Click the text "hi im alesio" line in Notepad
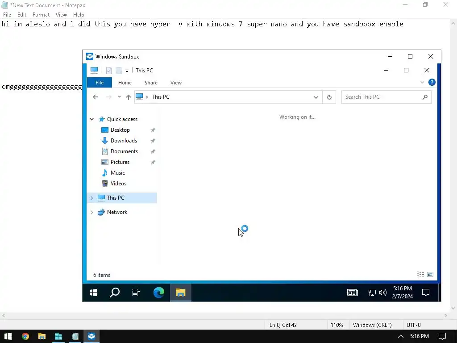 pos(202,24)
